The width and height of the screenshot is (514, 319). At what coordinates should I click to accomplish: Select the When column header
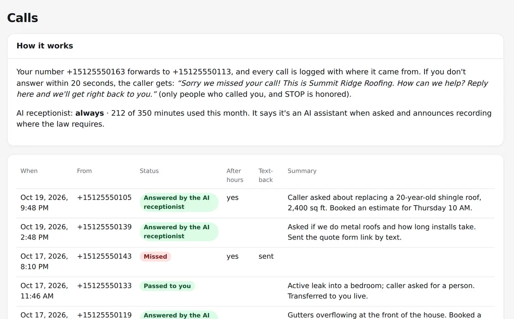point(29,171)
